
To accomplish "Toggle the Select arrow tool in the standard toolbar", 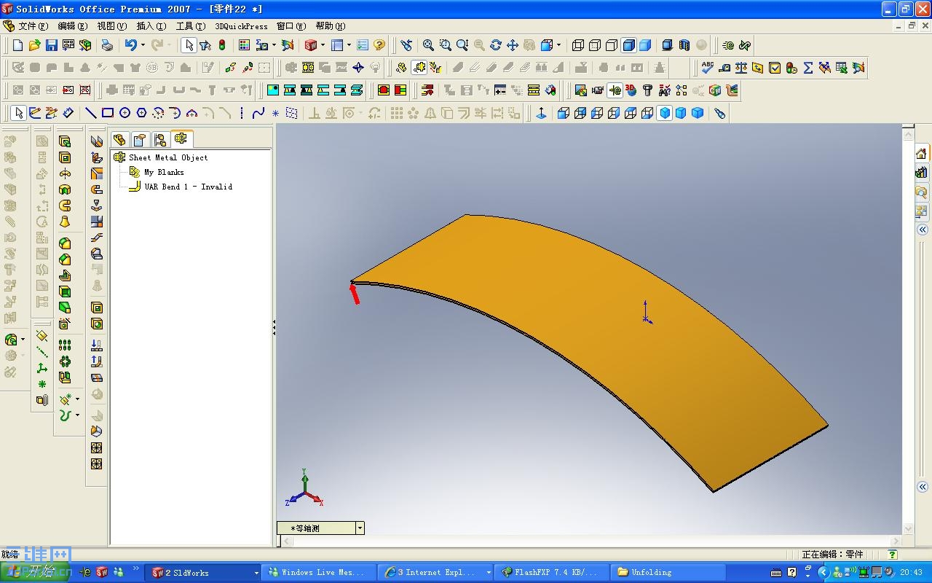I will coord(189,45).
